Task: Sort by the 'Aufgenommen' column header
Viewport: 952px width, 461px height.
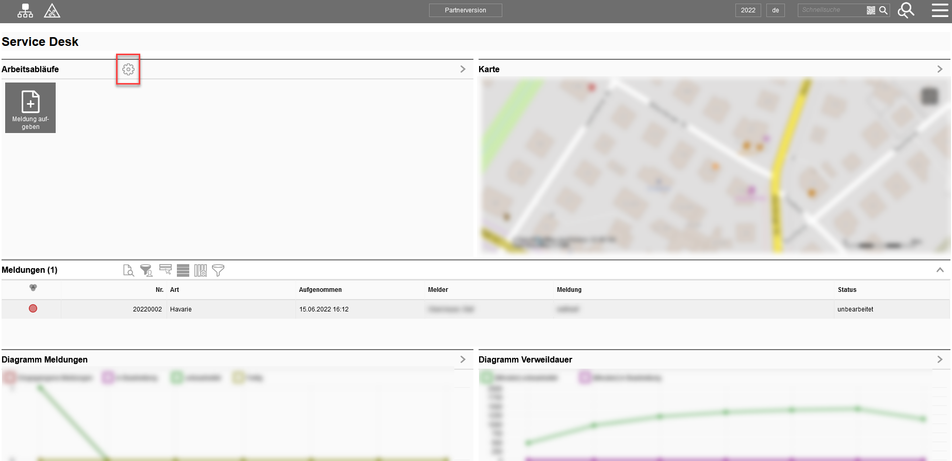Action: (x=320, y=290)
